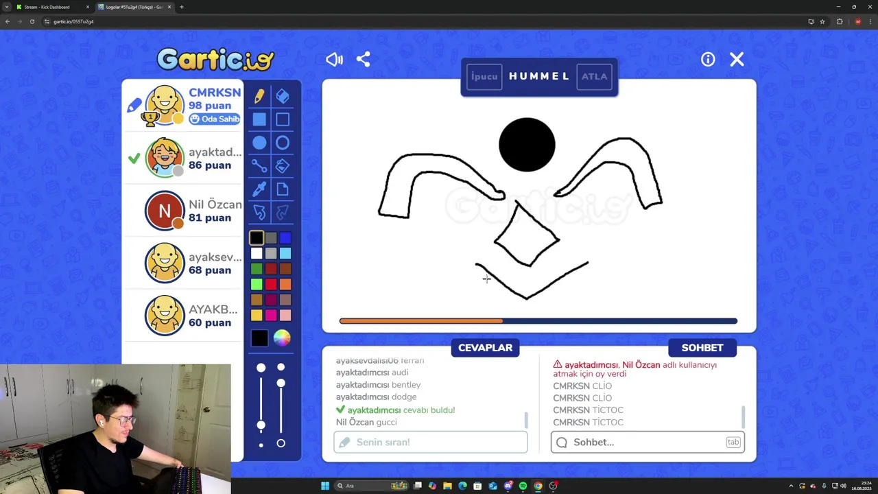Click the brush size slider handle
This screenshot has width=878, height=494.
click(x=261, y=425)
